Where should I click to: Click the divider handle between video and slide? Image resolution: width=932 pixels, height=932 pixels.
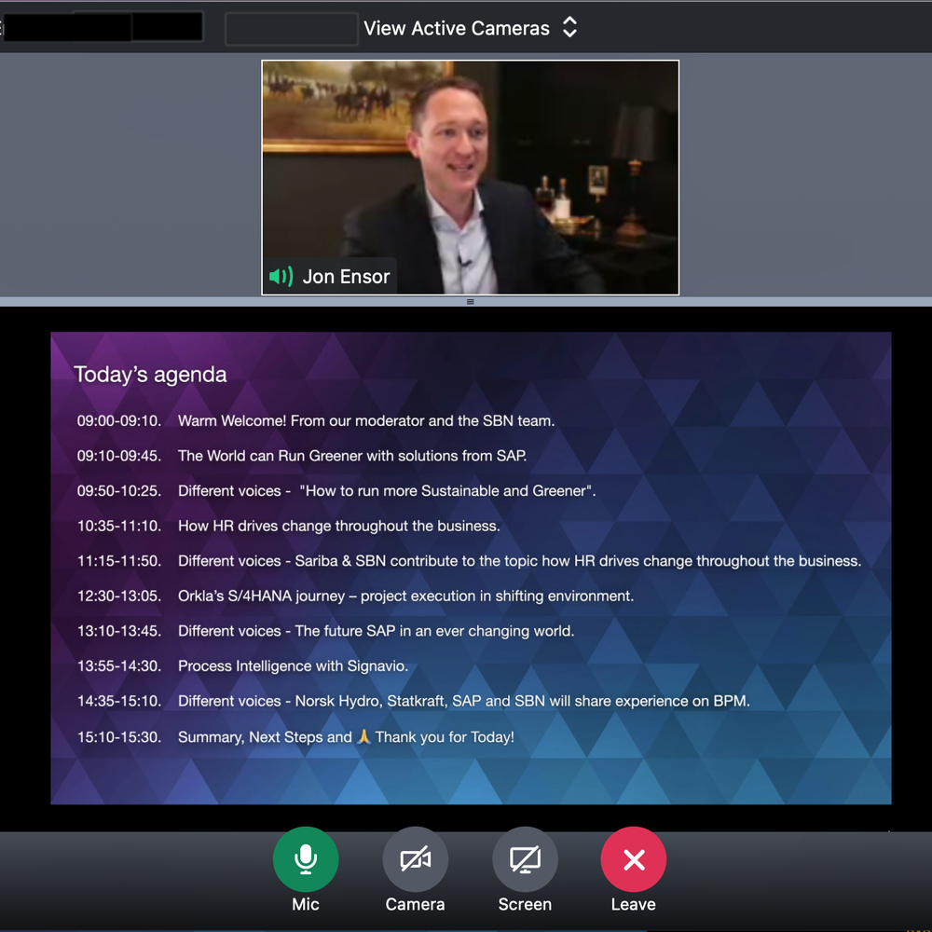click(470, 301)
